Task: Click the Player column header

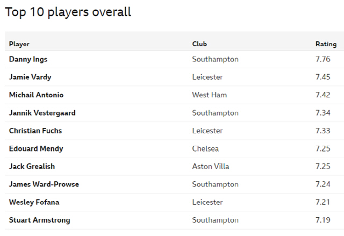Action: click(19, 44)
